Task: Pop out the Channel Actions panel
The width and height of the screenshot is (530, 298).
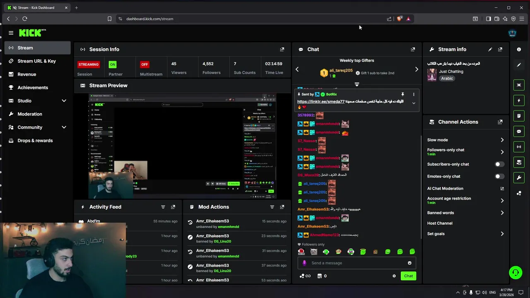Action: (x=500, y=122)
